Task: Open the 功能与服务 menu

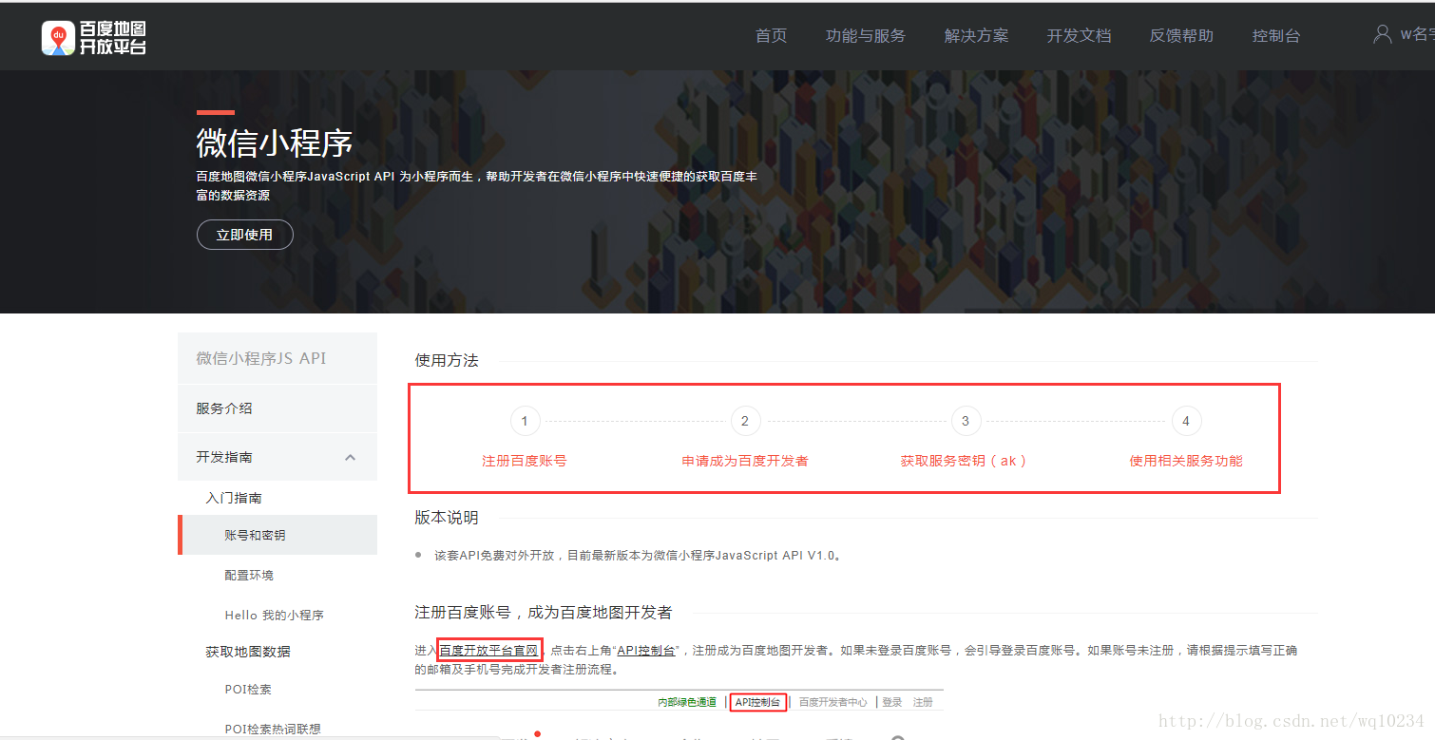Action: click(x=866, y=36)
